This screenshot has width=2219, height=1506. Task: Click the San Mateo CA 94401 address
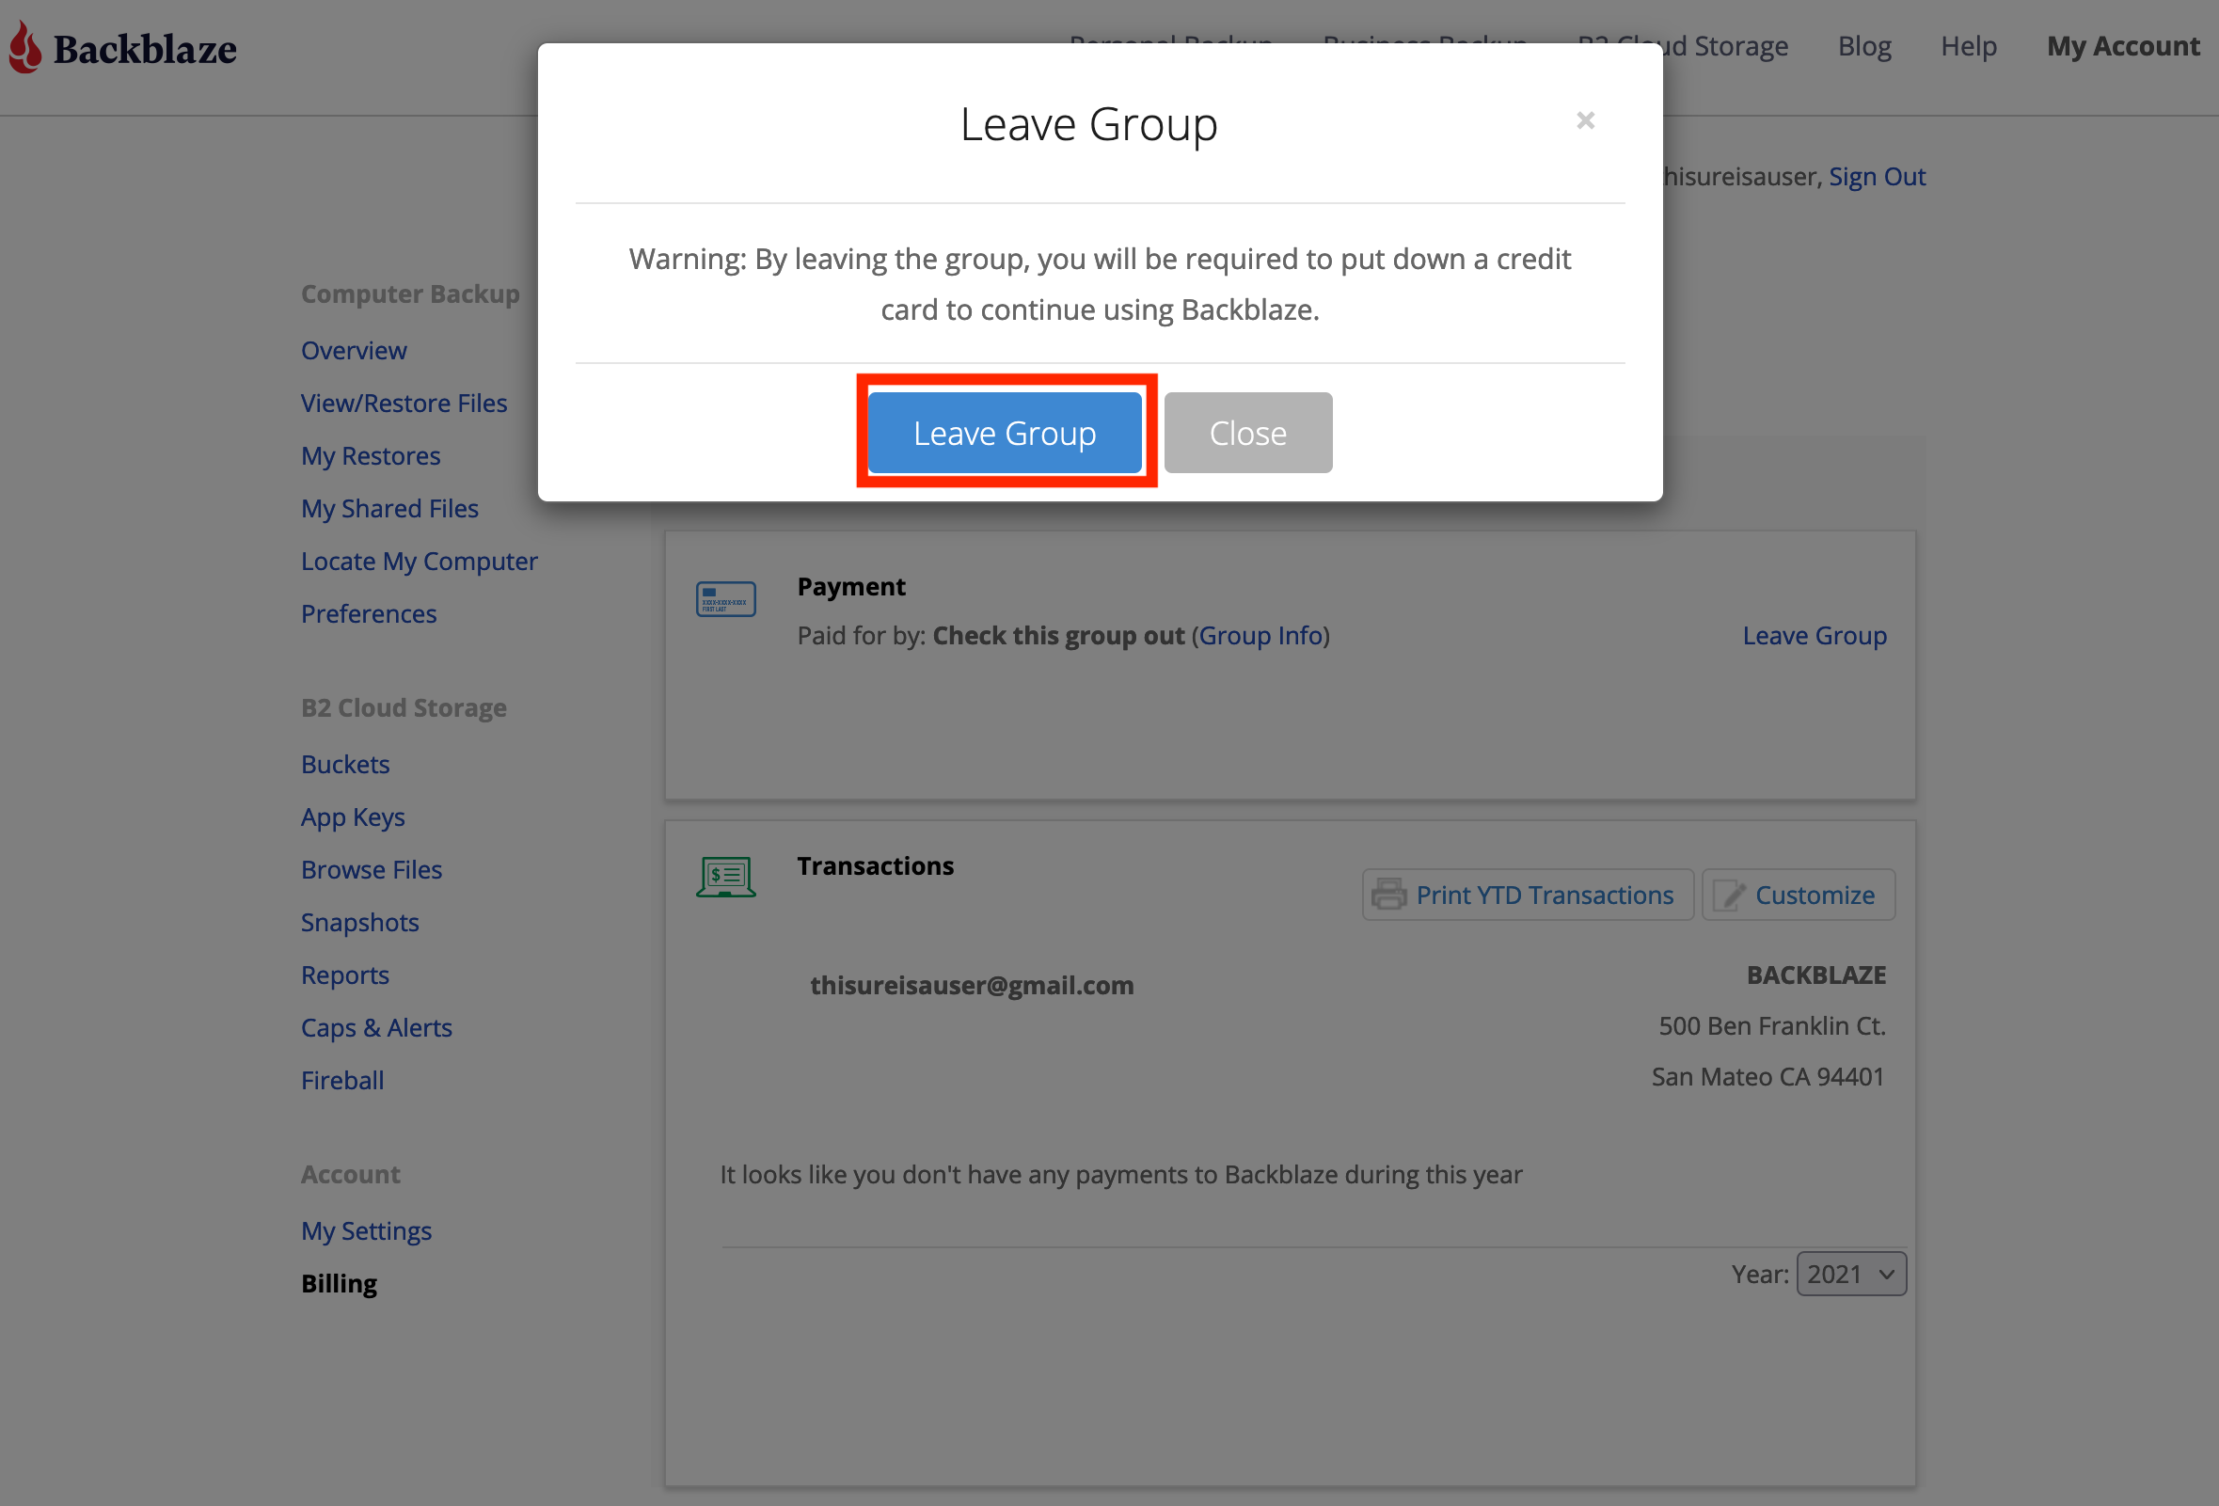tap(1767, 1076)
